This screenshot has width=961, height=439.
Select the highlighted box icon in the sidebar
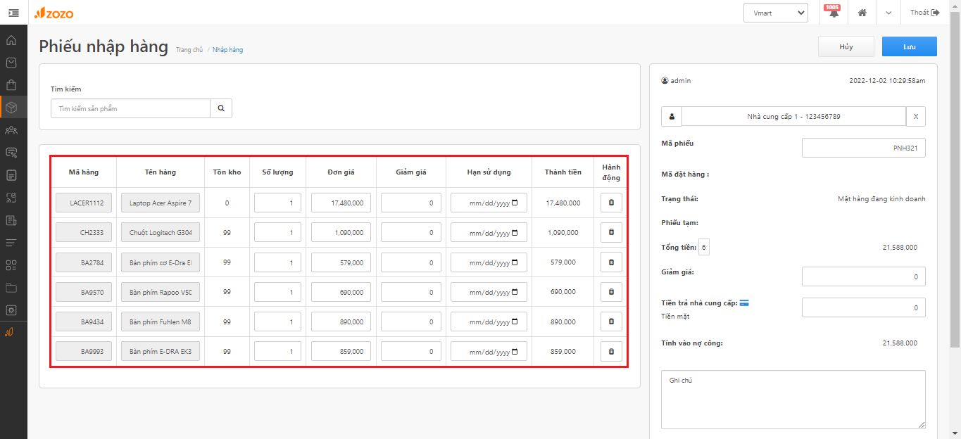click(11, 108)
